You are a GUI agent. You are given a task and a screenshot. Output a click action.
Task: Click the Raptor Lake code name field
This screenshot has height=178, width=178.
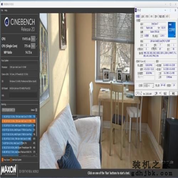click(x=150, y=28)
